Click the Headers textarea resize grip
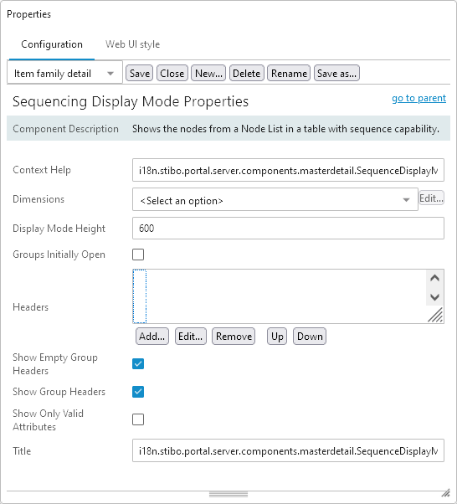This screenshot has height=504, width=457. coord(435,315)
